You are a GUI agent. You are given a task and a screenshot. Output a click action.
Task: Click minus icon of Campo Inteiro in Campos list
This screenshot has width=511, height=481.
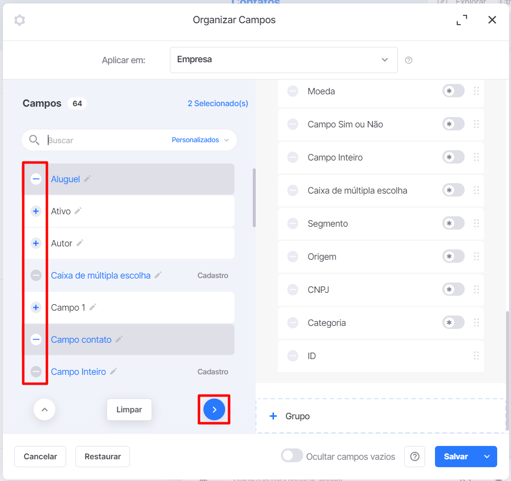click(x=36, y=371)
